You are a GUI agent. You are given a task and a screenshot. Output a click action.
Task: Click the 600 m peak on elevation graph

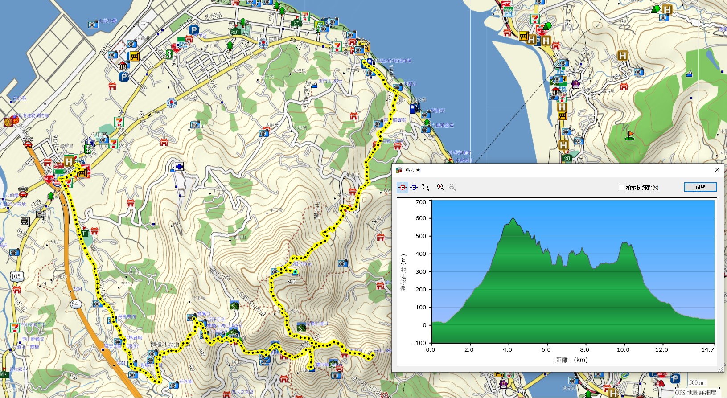(x=513, y=219)
